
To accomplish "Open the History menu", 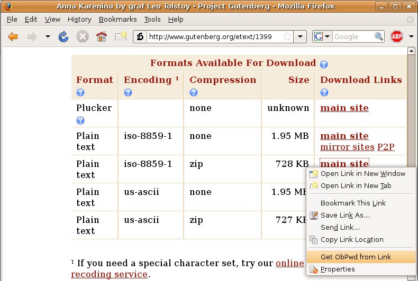I will [79, 20].
